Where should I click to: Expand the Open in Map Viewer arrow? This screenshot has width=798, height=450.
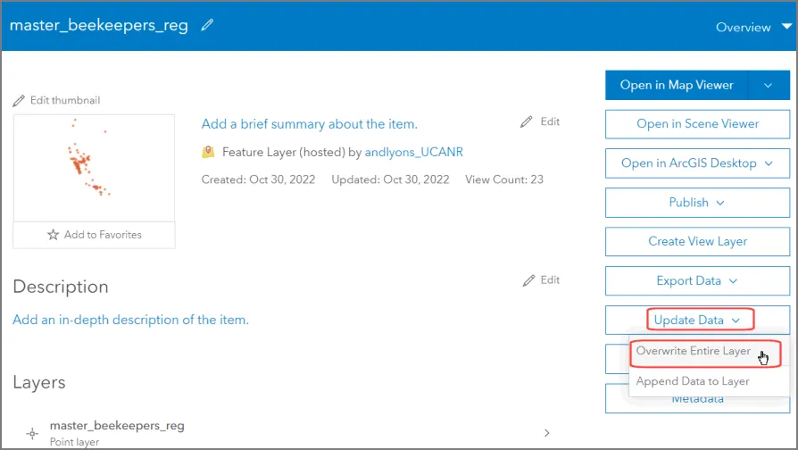(x=769, y=86)
